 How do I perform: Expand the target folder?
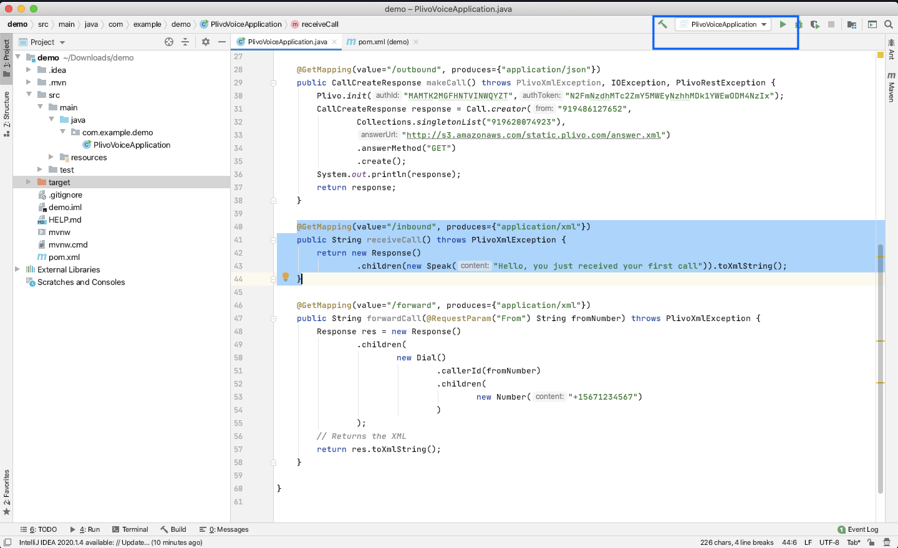click(29, 182)
